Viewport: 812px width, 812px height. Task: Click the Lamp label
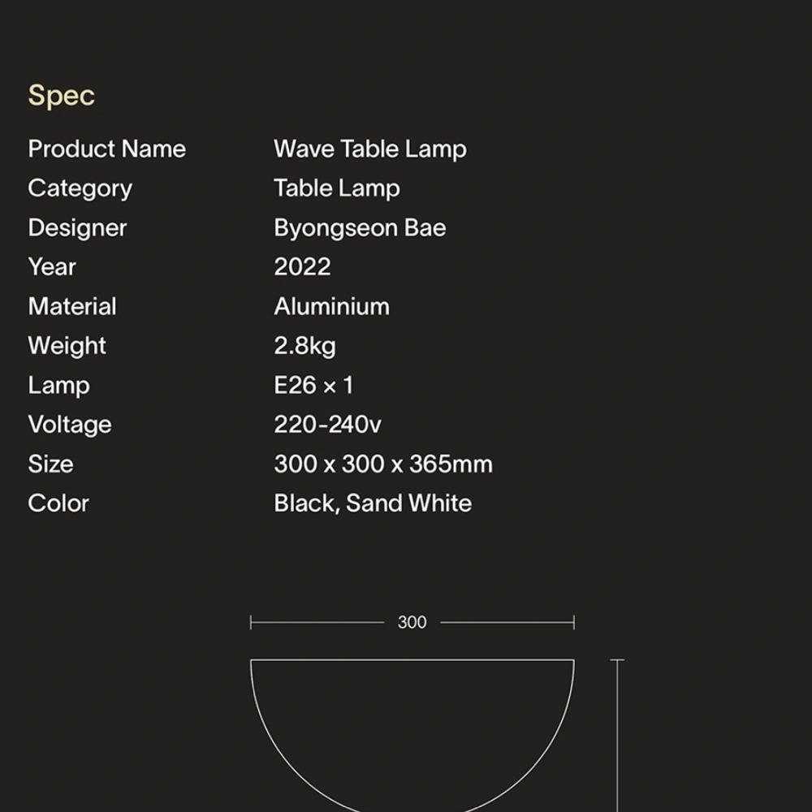click(58, 385)
